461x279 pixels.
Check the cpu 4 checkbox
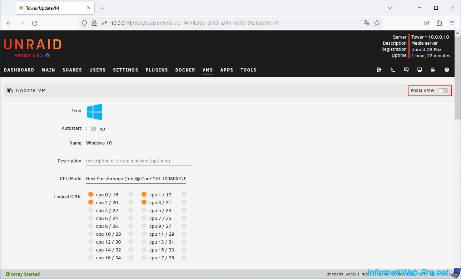coord(91,210)
